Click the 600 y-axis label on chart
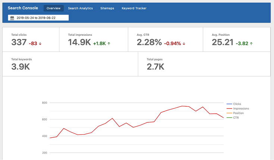Viewport: 274px width, 160px height. (x=45, y=119)
